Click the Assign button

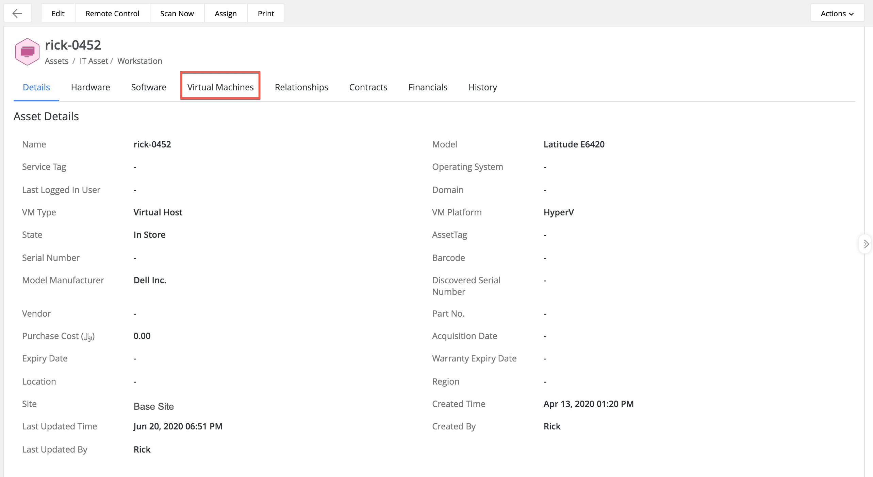coord(226,13)
